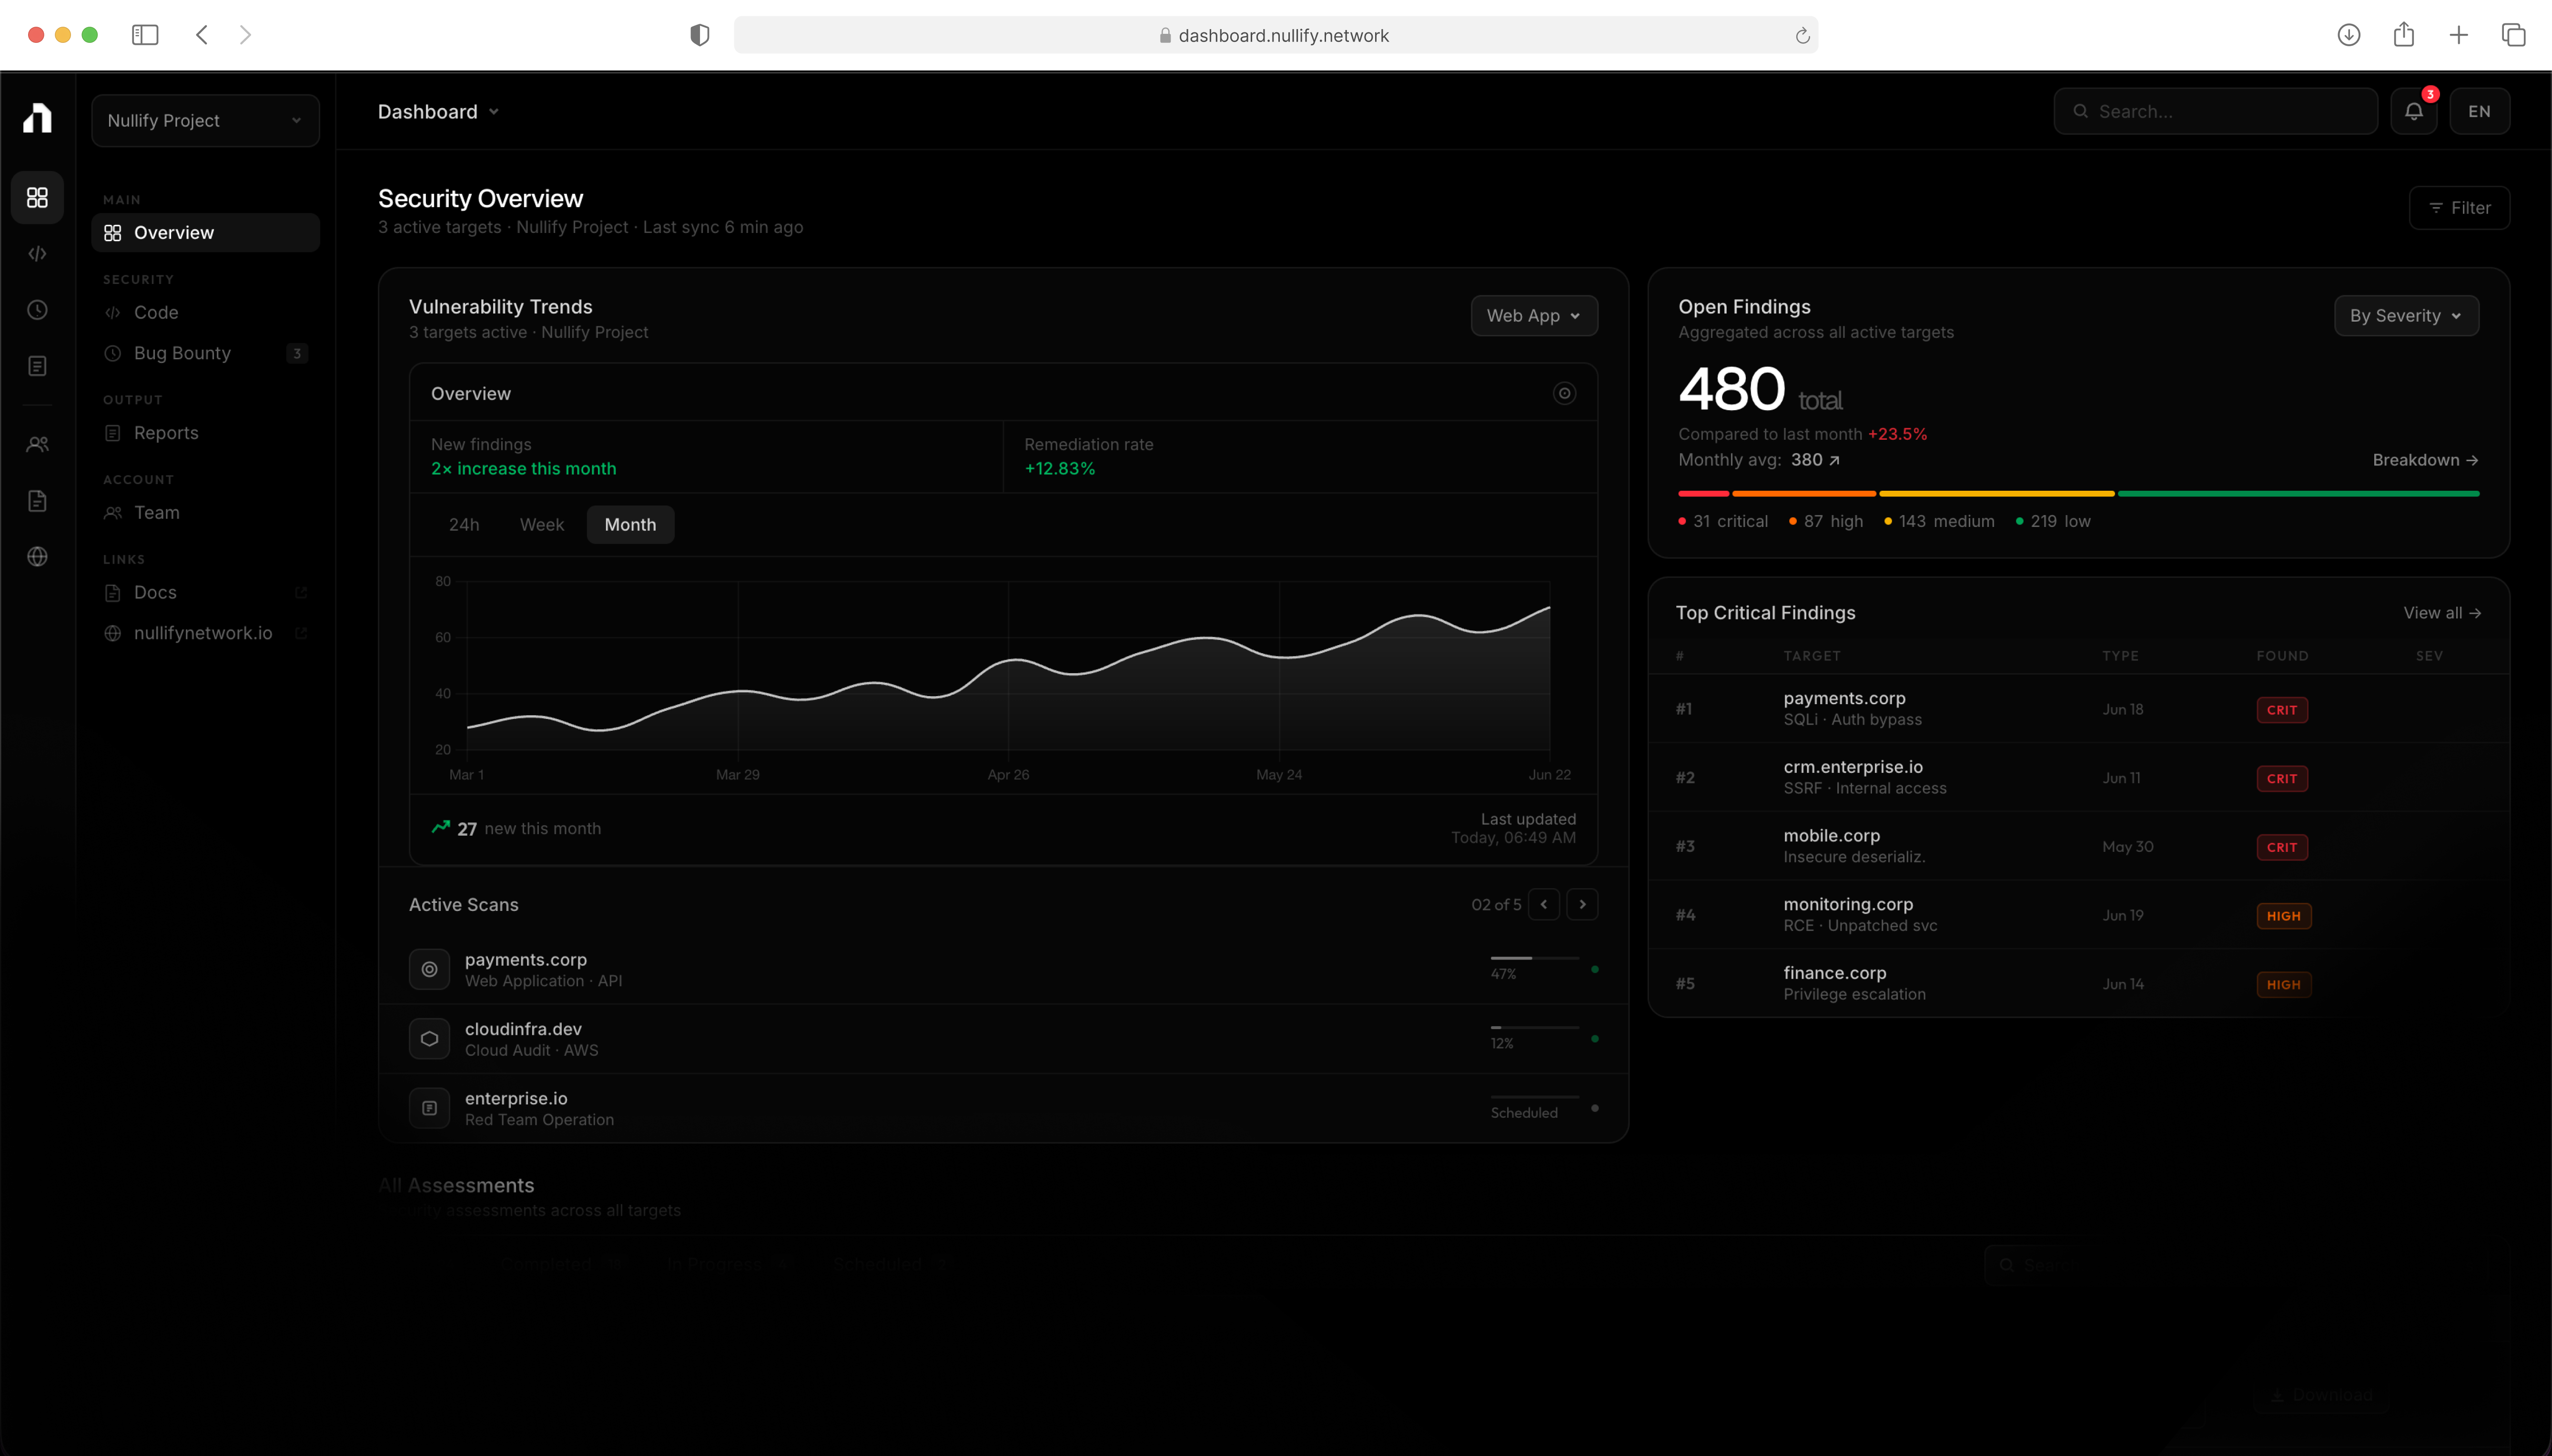Click the cloudinfra.dev hexagon icon

point(429,1038)
